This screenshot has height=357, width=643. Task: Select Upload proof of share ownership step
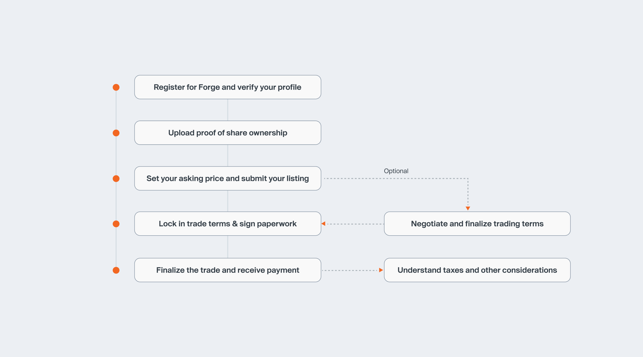pyautogui.click(x=228, y=133)
